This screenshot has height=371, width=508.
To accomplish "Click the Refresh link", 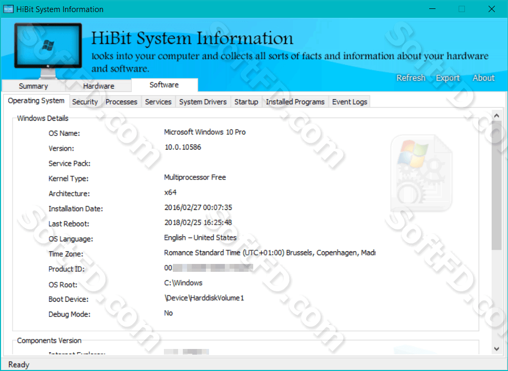I will 411,78.
